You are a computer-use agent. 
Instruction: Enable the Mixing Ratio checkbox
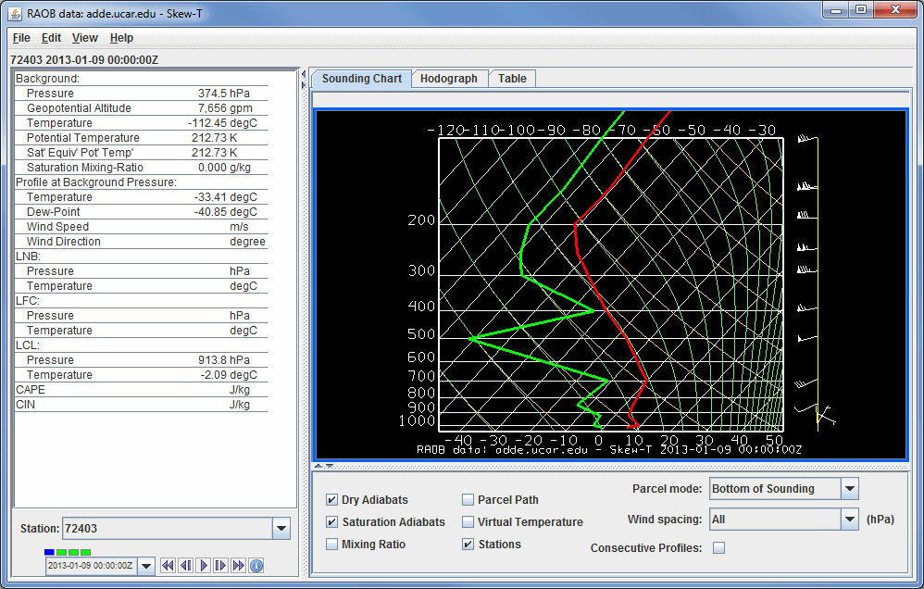pyautogui.click(x=332, y=545)
